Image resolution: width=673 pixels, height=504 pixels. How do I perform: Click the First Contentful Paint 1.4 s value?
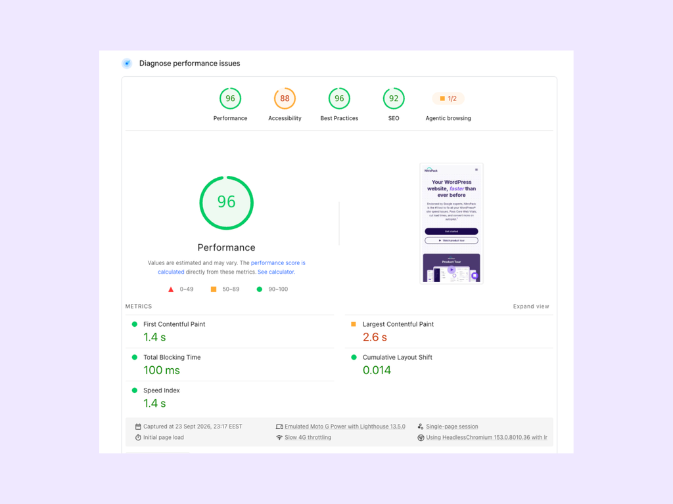[x=154, y=337]
